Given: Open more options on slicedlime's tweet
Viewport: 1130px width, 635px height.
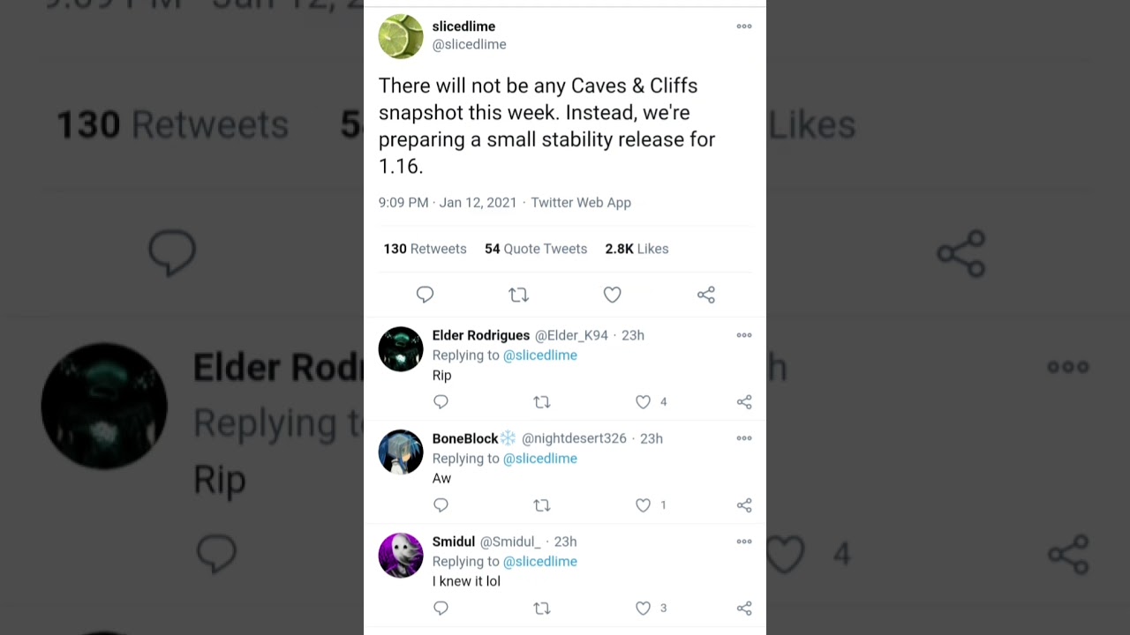Looking at the screenshot, I should (744, 26).
